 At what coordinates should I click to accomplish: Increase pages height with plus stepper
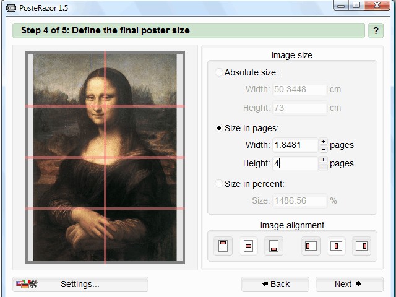[x=323, y=160]
